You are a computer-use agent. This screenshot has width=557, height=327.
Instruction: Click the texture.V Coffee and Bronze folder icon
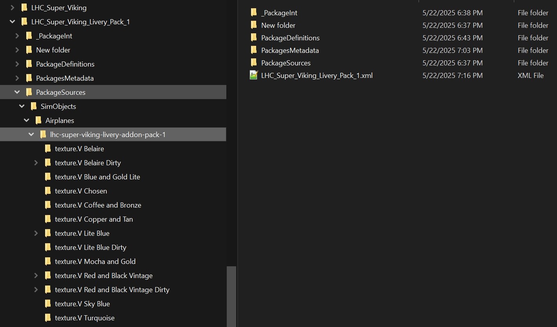(x=48, y=205)
